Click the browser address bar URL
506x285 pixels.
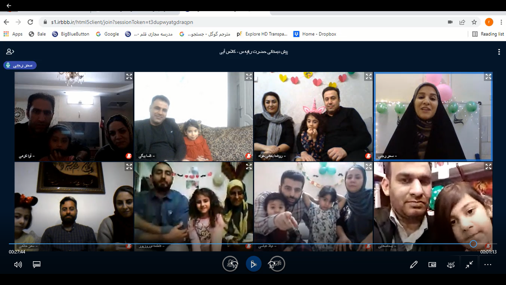(x=122, y=22)
